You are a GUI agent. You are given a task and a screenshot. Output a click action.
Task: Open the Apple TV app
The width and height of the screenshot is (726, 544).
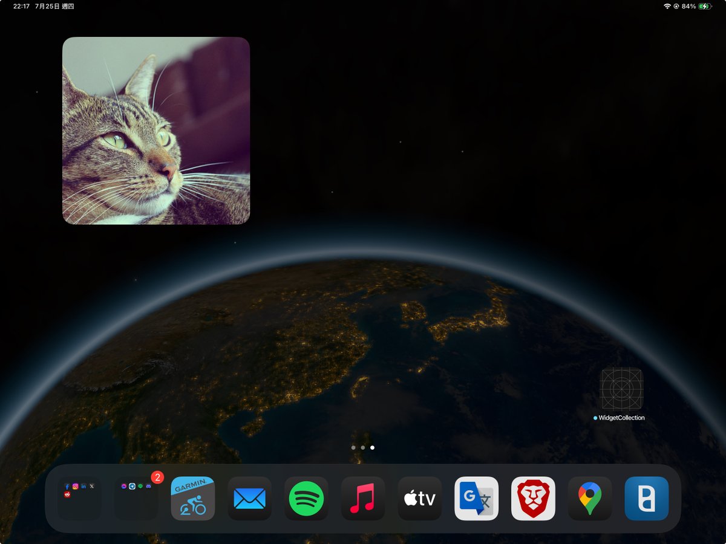(x=420, y=499)
